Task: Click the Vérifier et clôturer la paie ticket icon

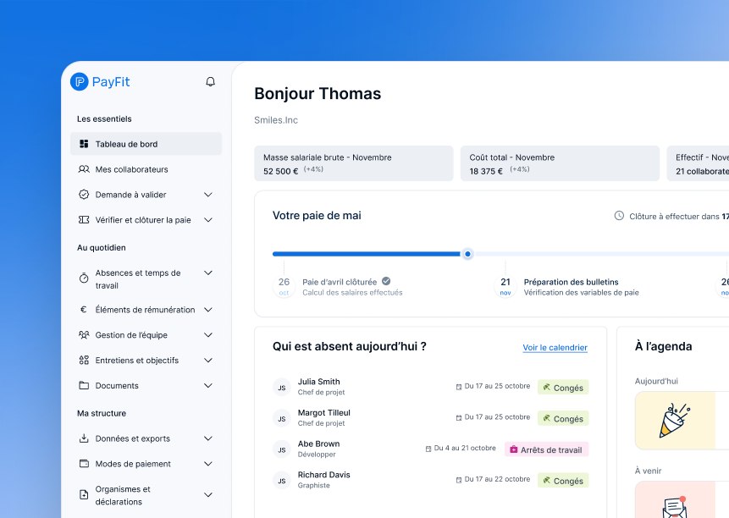Action: (84, 220)
